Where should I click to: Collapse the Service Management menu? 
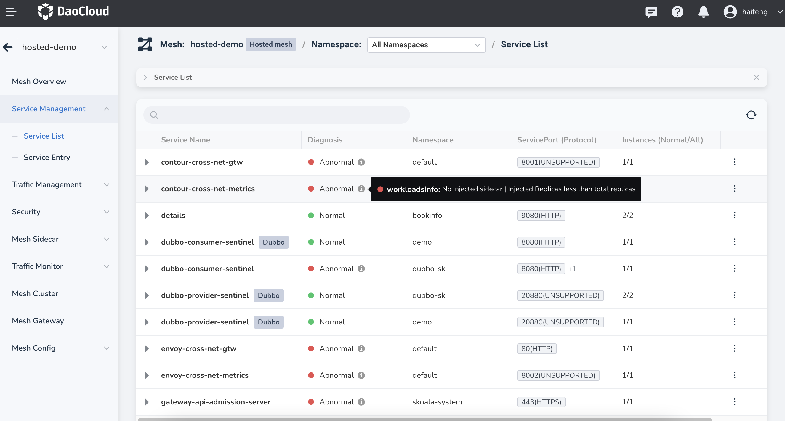pos(59,109)
